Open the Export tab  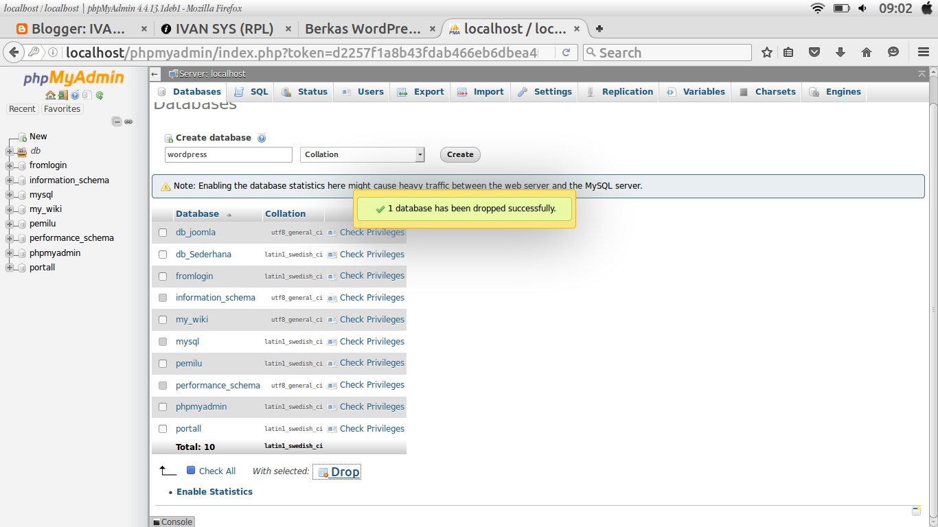click(x=420, y=92)
